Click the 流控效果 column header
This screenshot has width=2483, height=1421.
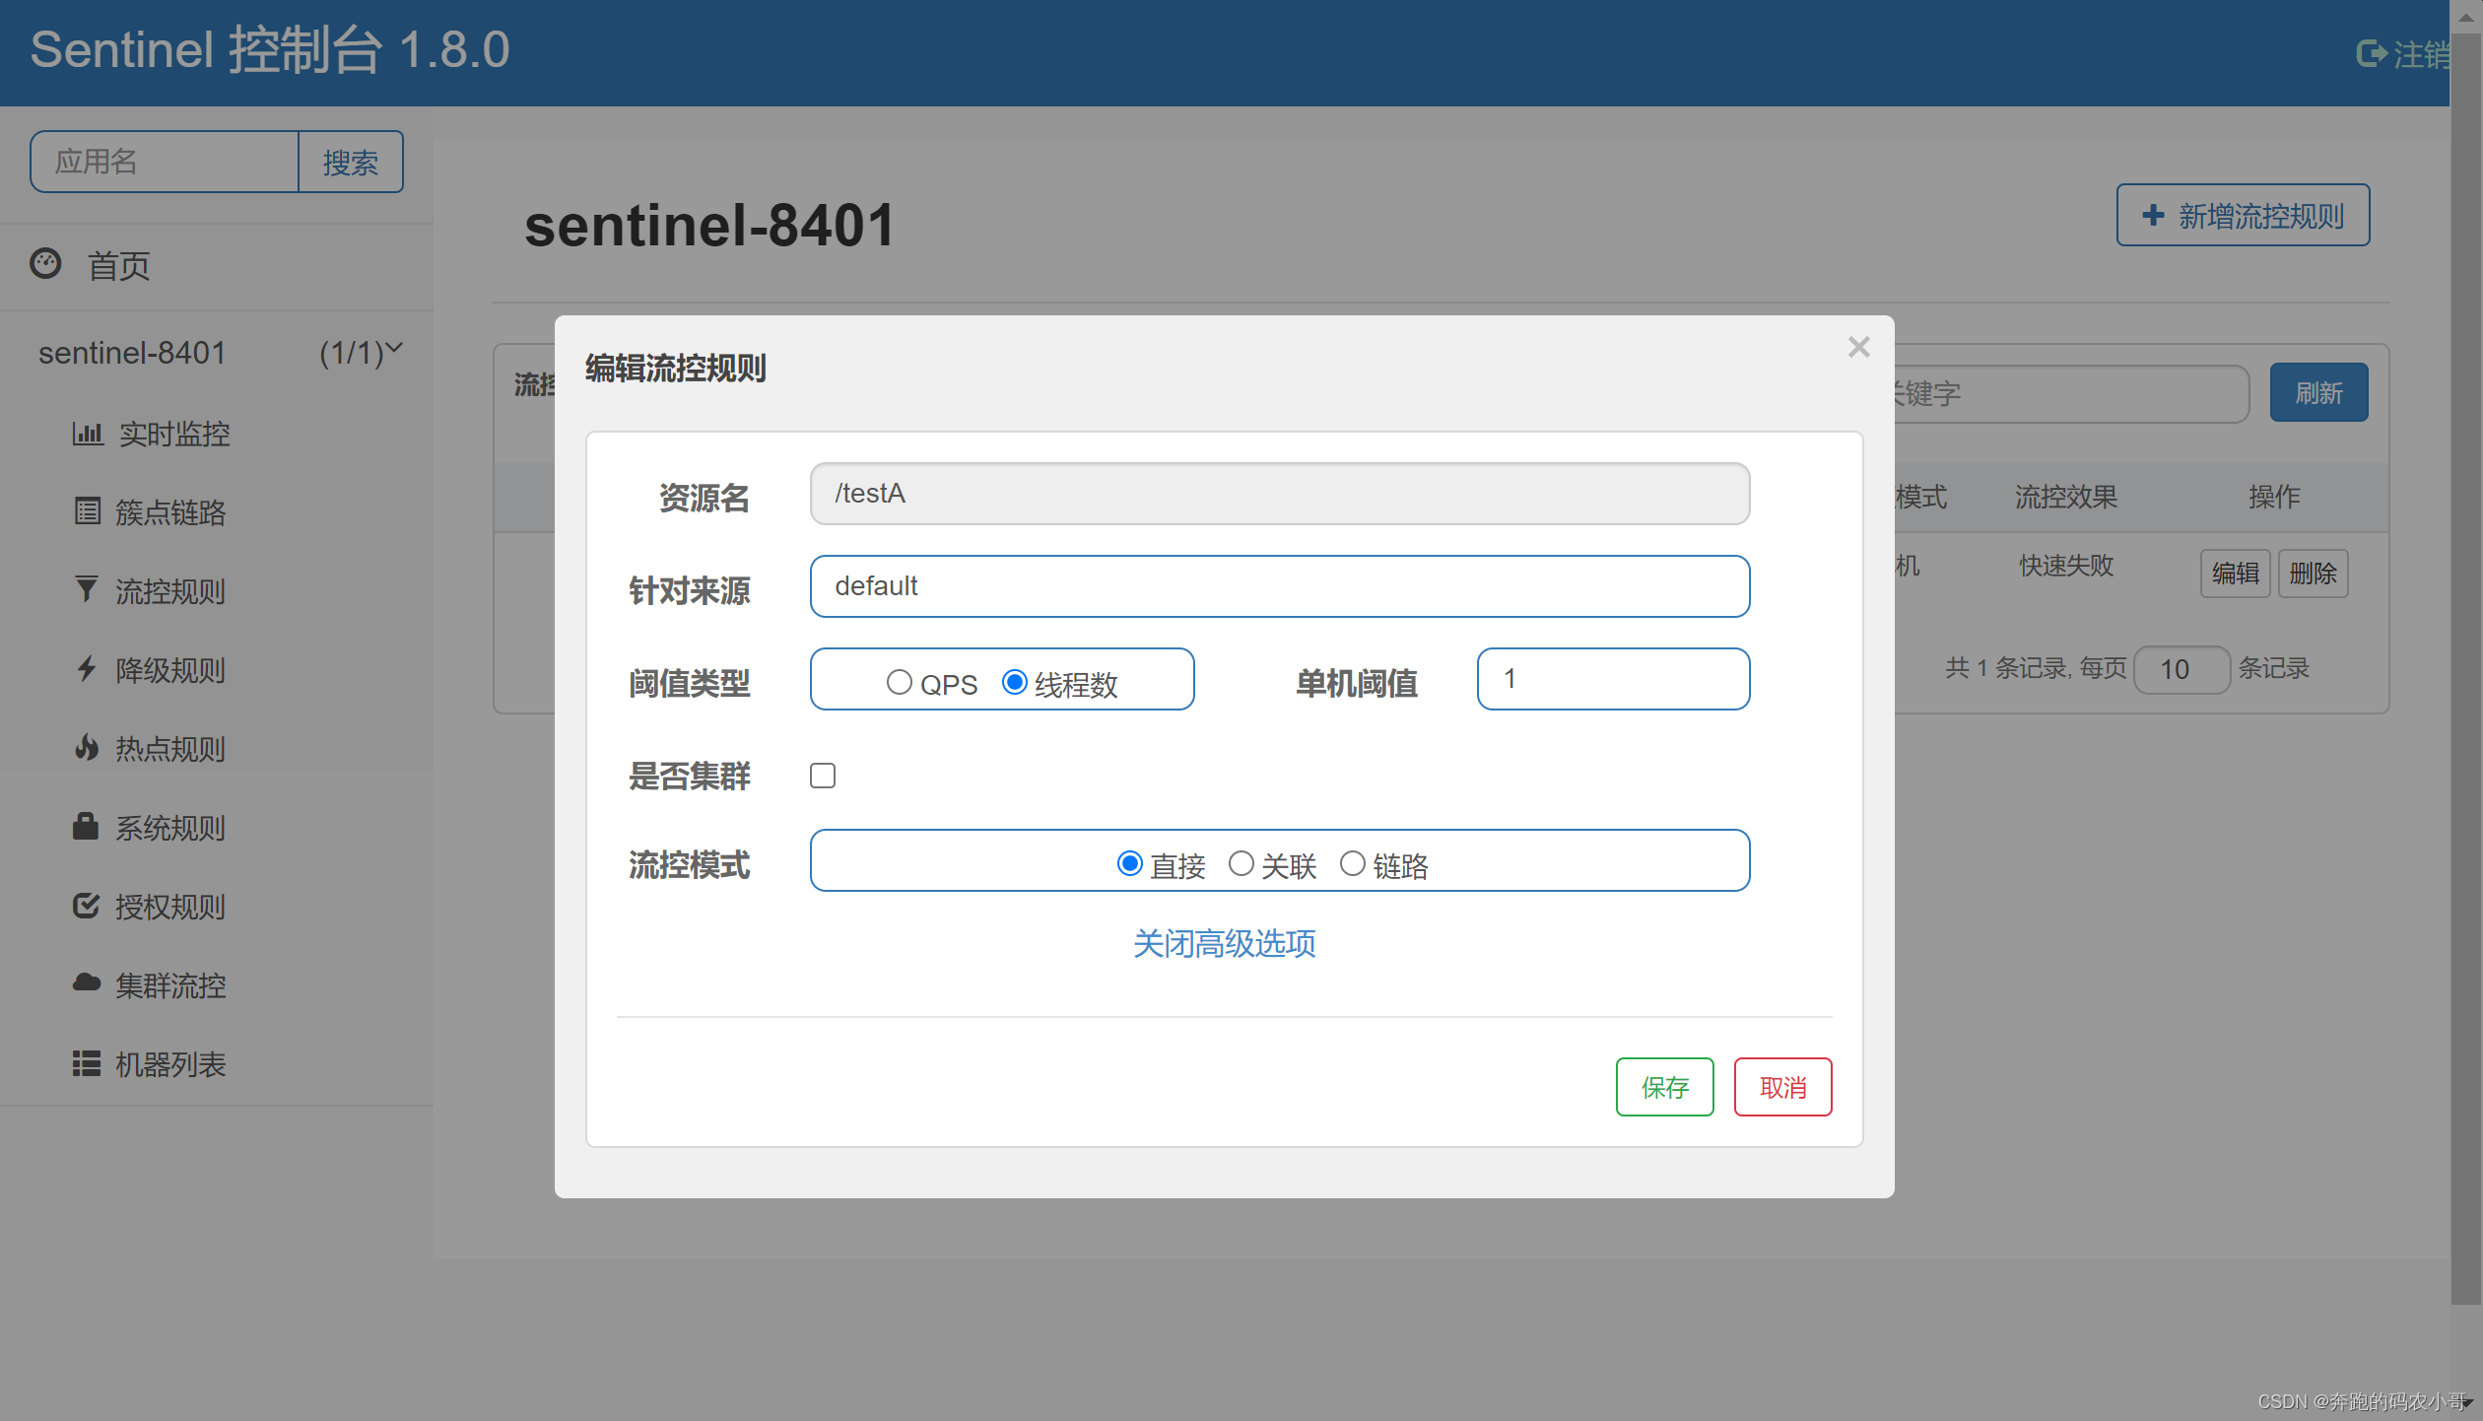pos(2066,497)
